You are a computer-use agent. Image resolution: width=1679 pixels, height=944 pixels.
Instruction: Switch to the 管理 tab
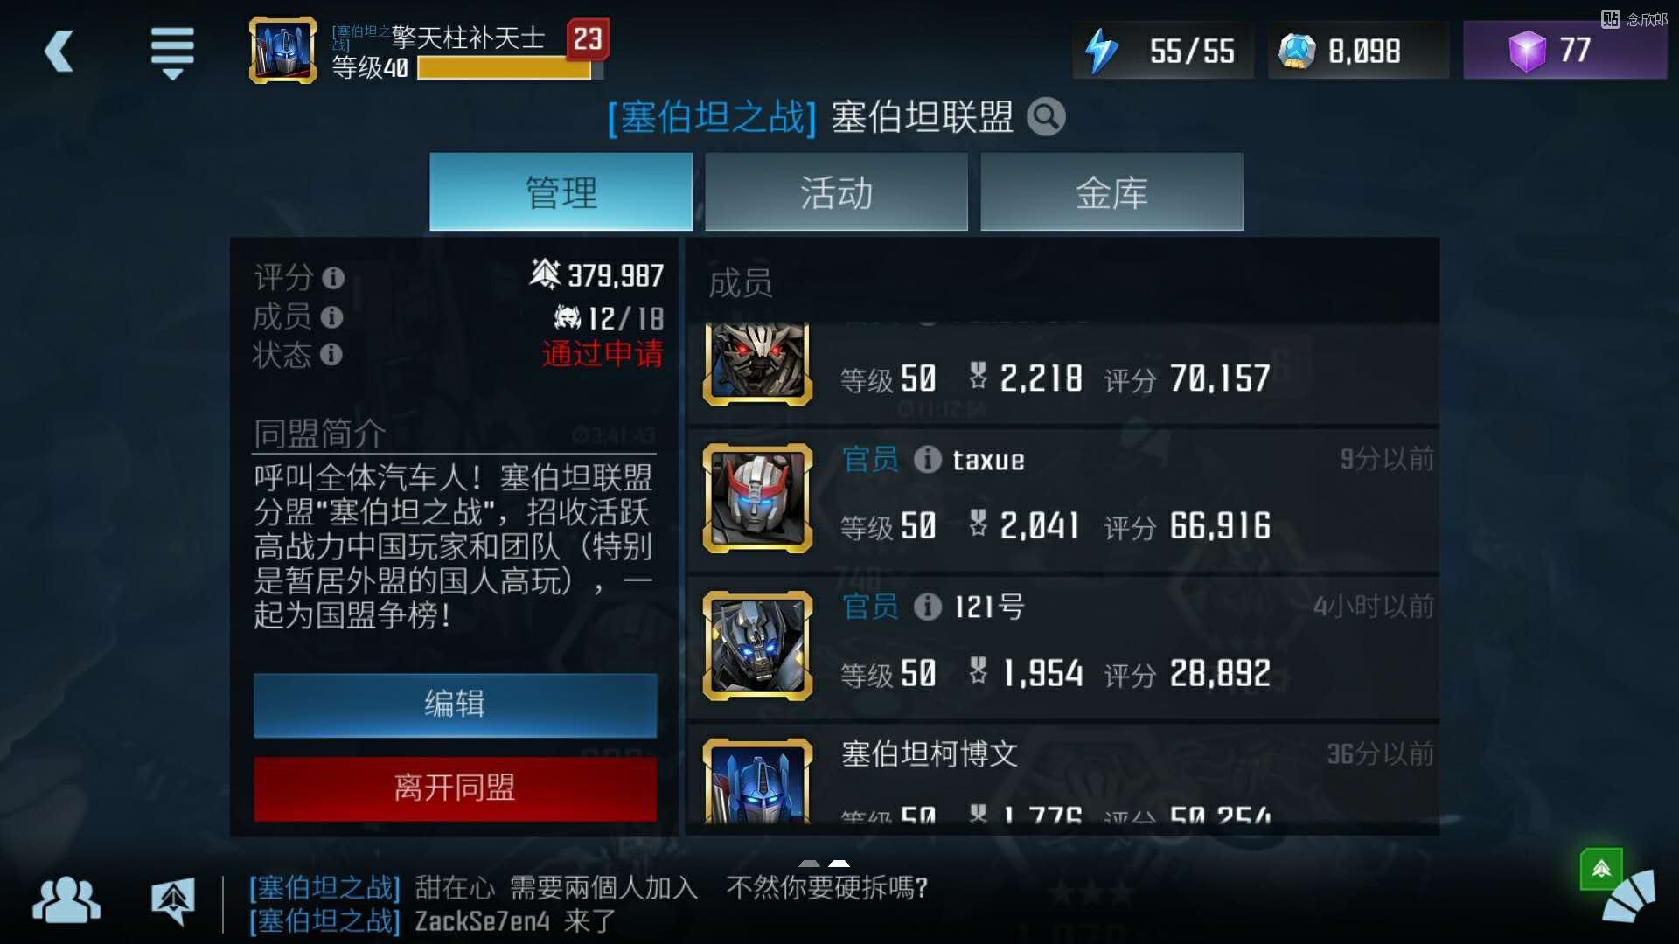pos(561,191)
